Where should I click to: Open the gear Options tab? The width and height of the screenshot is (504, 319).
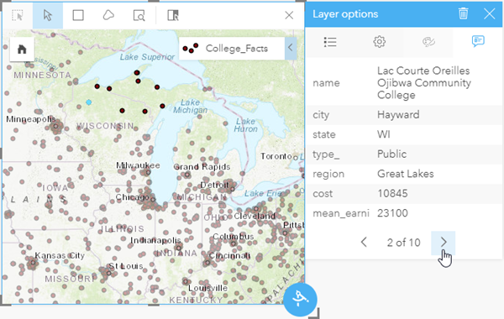click(380, 42)
